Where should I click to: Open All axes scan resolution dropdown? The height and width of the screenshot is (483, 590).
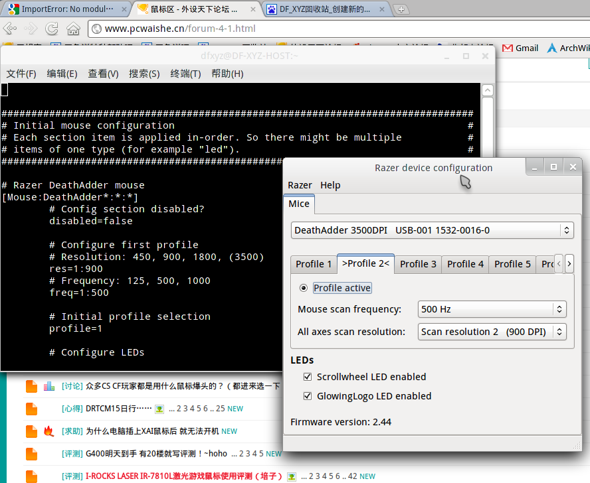point(492,332)
